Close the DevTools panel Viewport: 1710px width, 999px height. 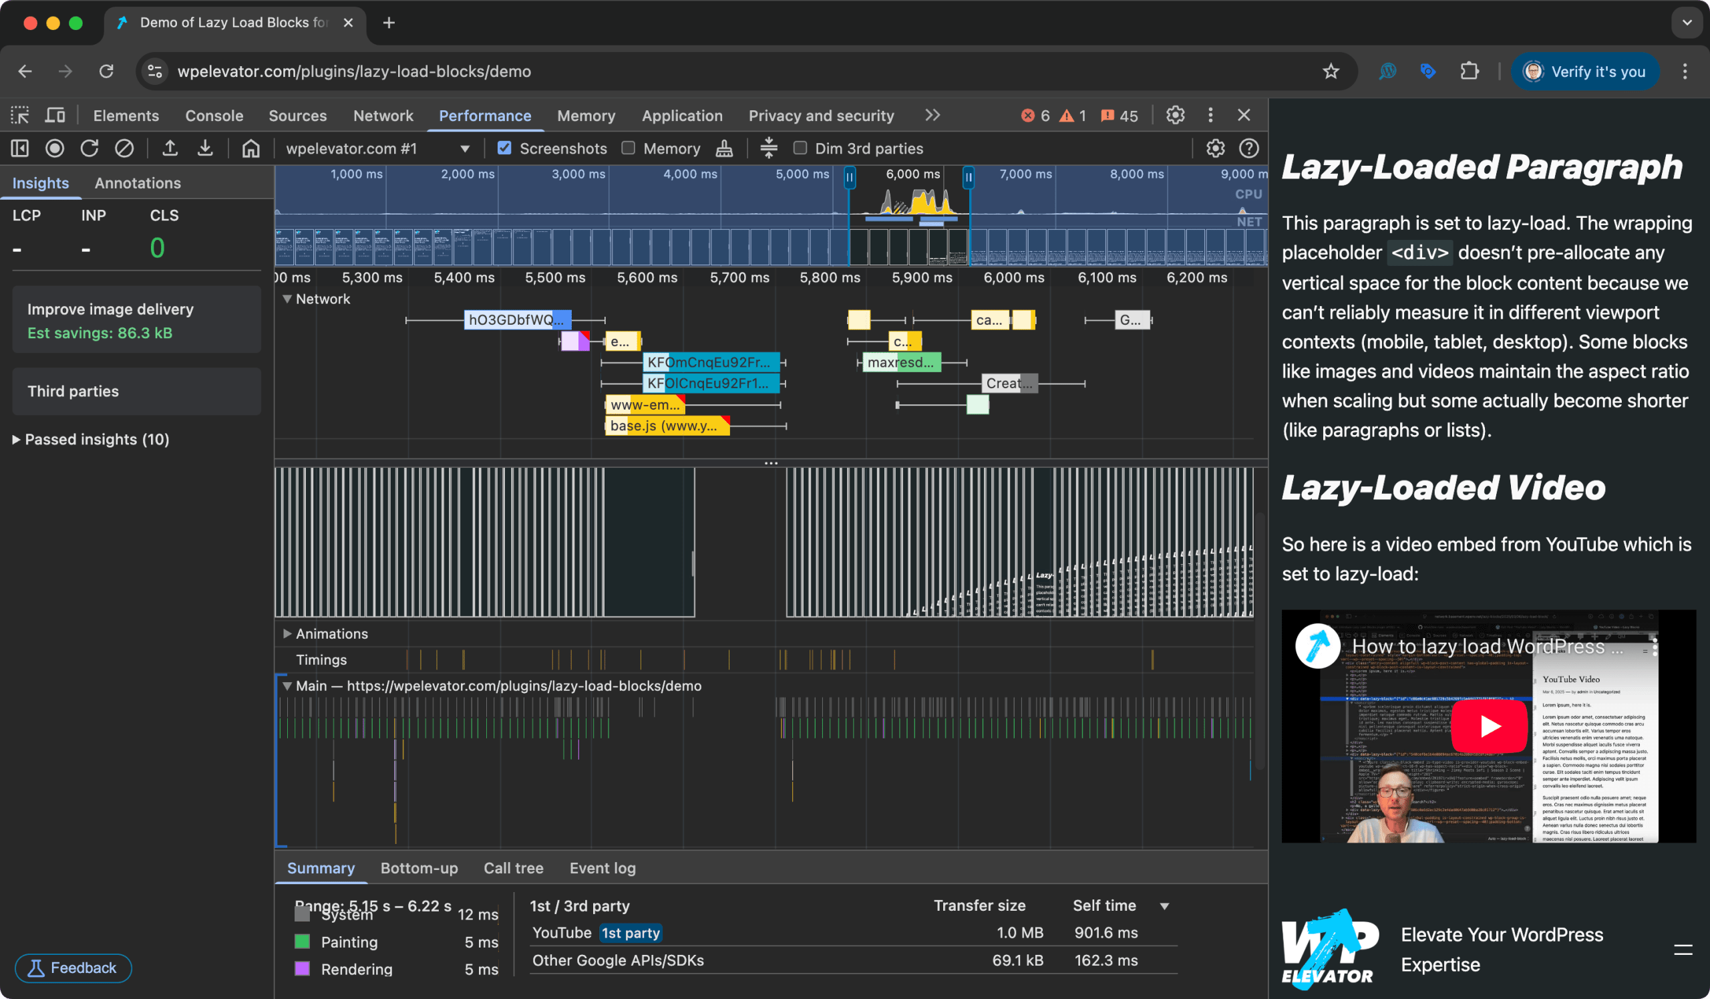click(1244, 116)
